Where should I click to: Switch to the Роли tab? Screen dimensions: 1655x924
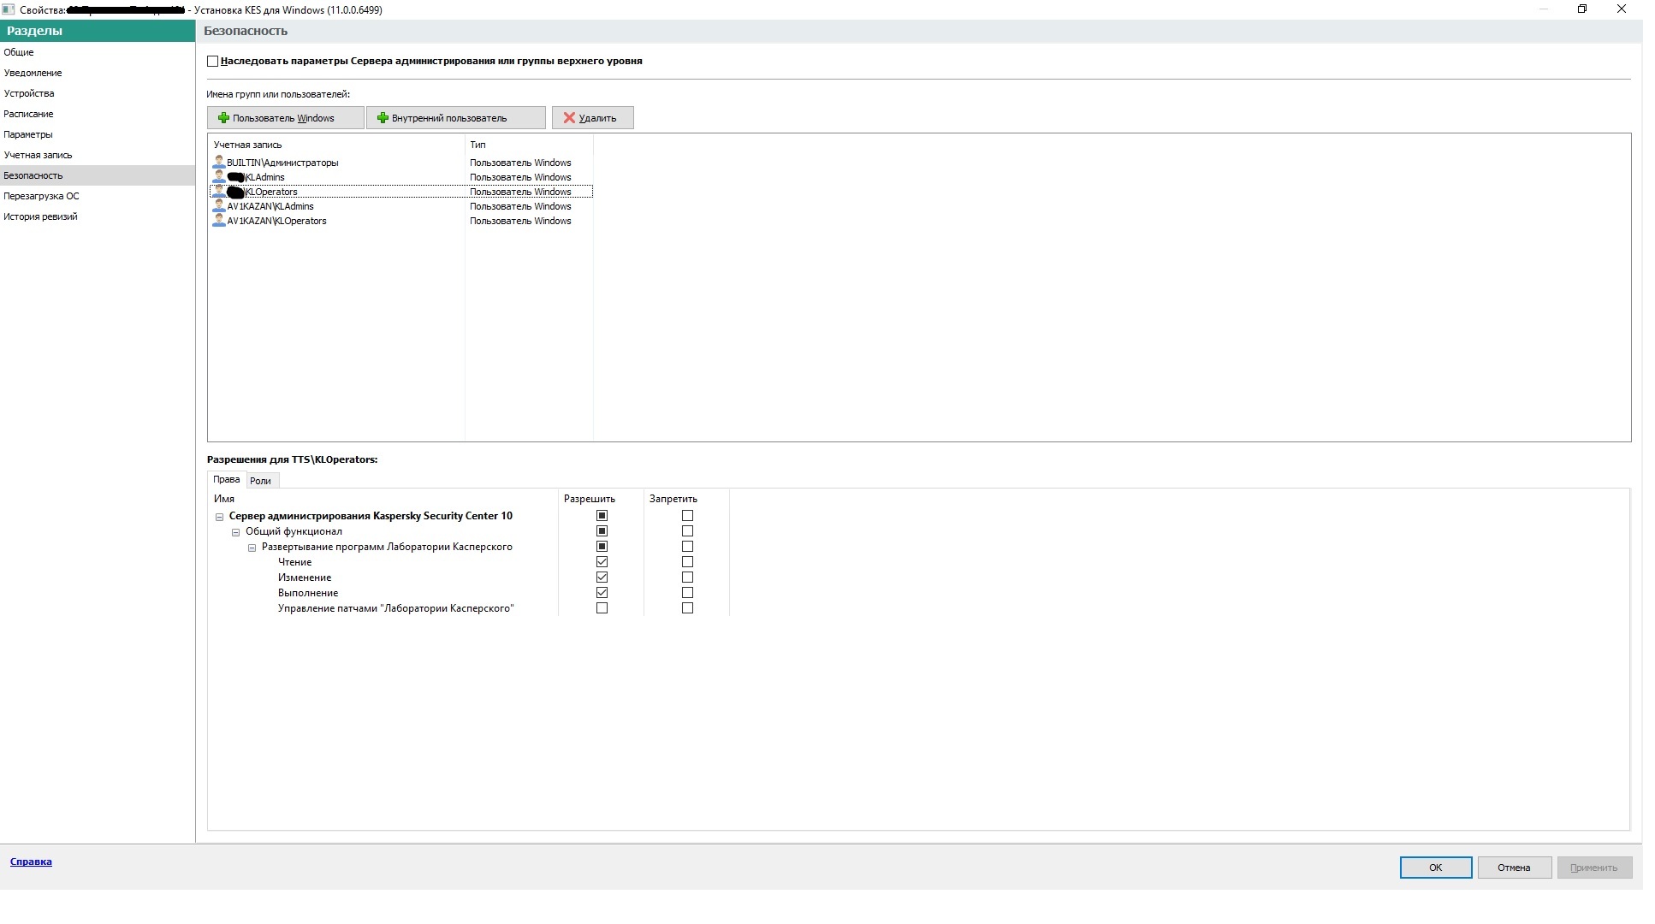(x=260, y=481)
